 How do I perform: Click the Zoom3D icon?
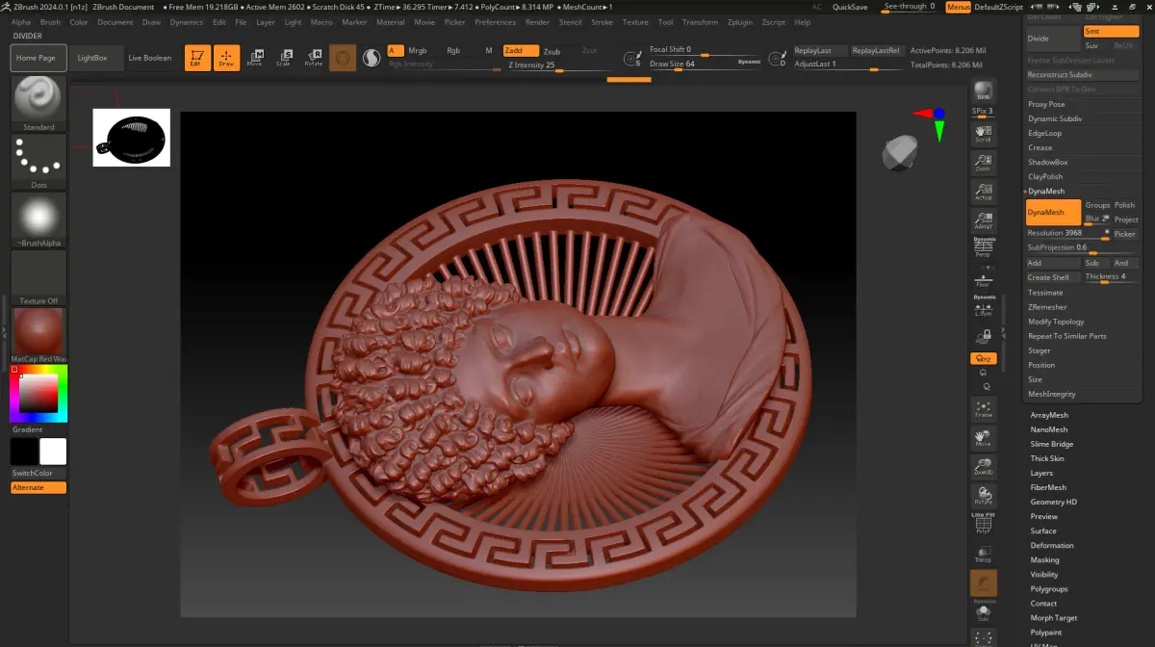984,467
